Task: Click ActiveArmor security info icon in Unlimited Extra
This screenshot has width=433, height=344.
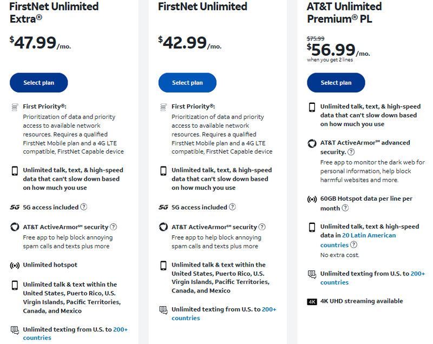Action: pos(113,227)
